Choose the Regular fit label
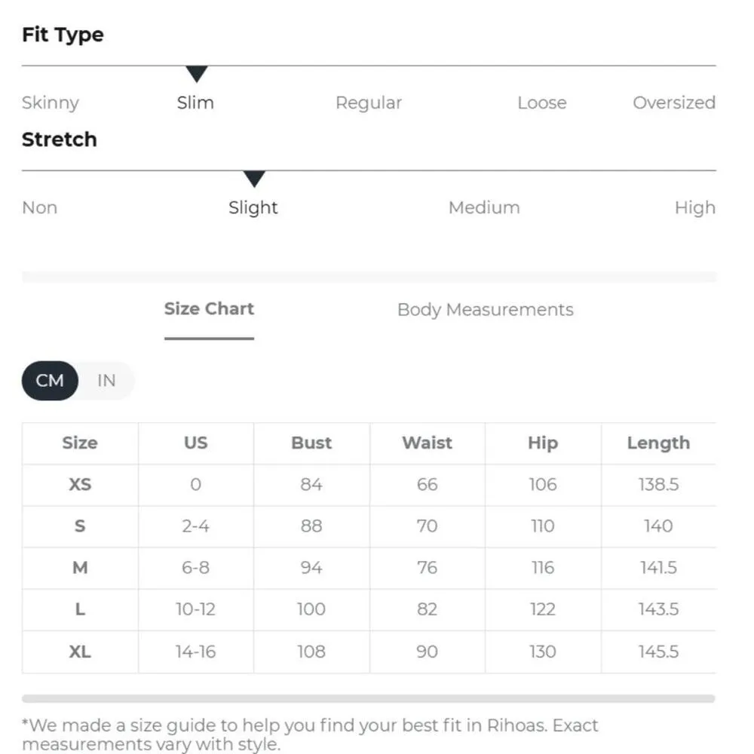This screenshot has height=754, width=754. click(x=368, y=103)
